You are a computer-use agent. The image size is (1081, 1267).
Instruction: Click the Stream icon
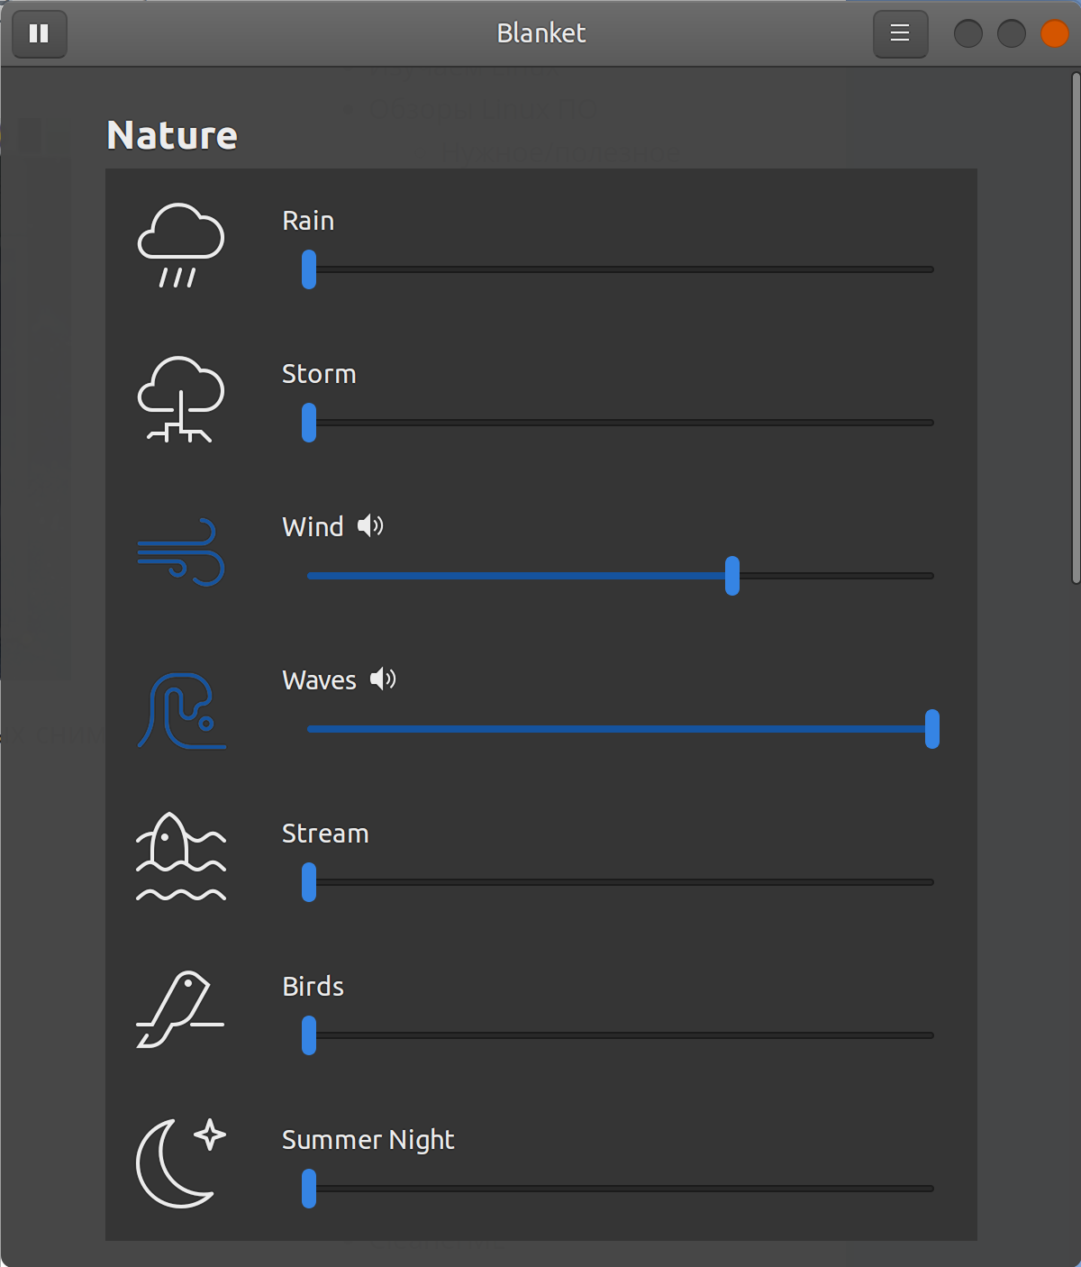pos(181,857)
